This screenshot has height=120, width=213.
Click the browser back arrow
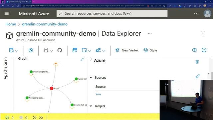(x=3, y=6)
